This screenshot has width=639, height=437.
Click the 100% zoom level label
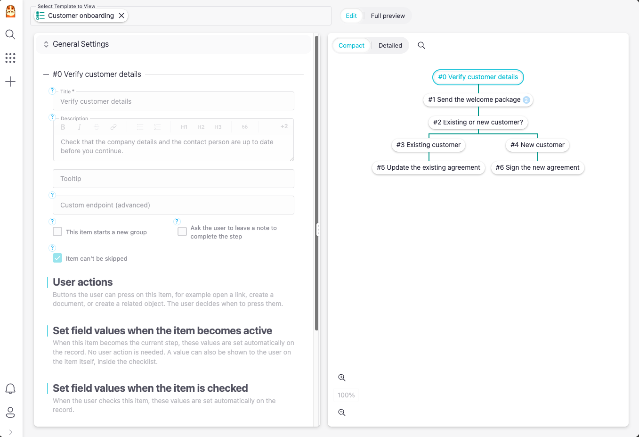pyautogui.click(x=346, y=395)
